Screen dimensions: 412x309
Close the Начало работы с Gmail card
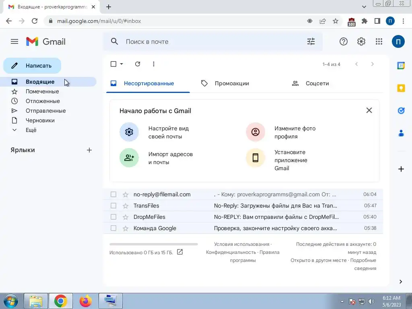[x=369, y=110]
